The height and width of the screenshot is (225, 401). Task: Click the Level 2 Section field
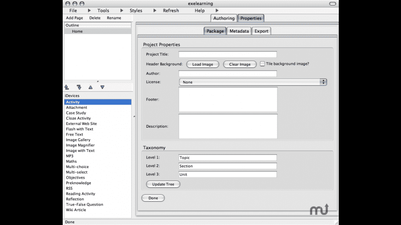coord(228,166)
